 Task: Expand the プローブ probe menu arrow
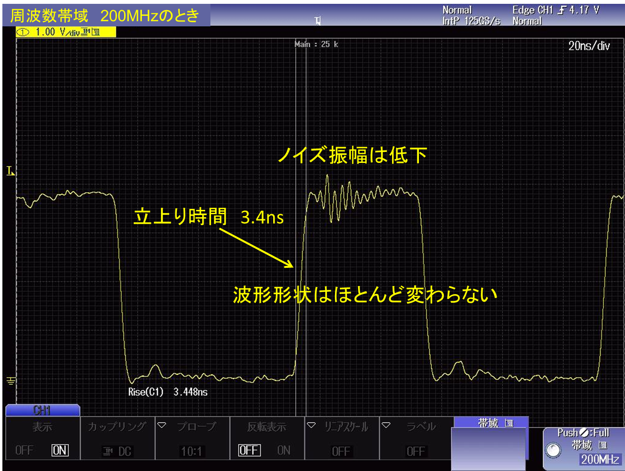pyautogui.click(x=162, y=425)
